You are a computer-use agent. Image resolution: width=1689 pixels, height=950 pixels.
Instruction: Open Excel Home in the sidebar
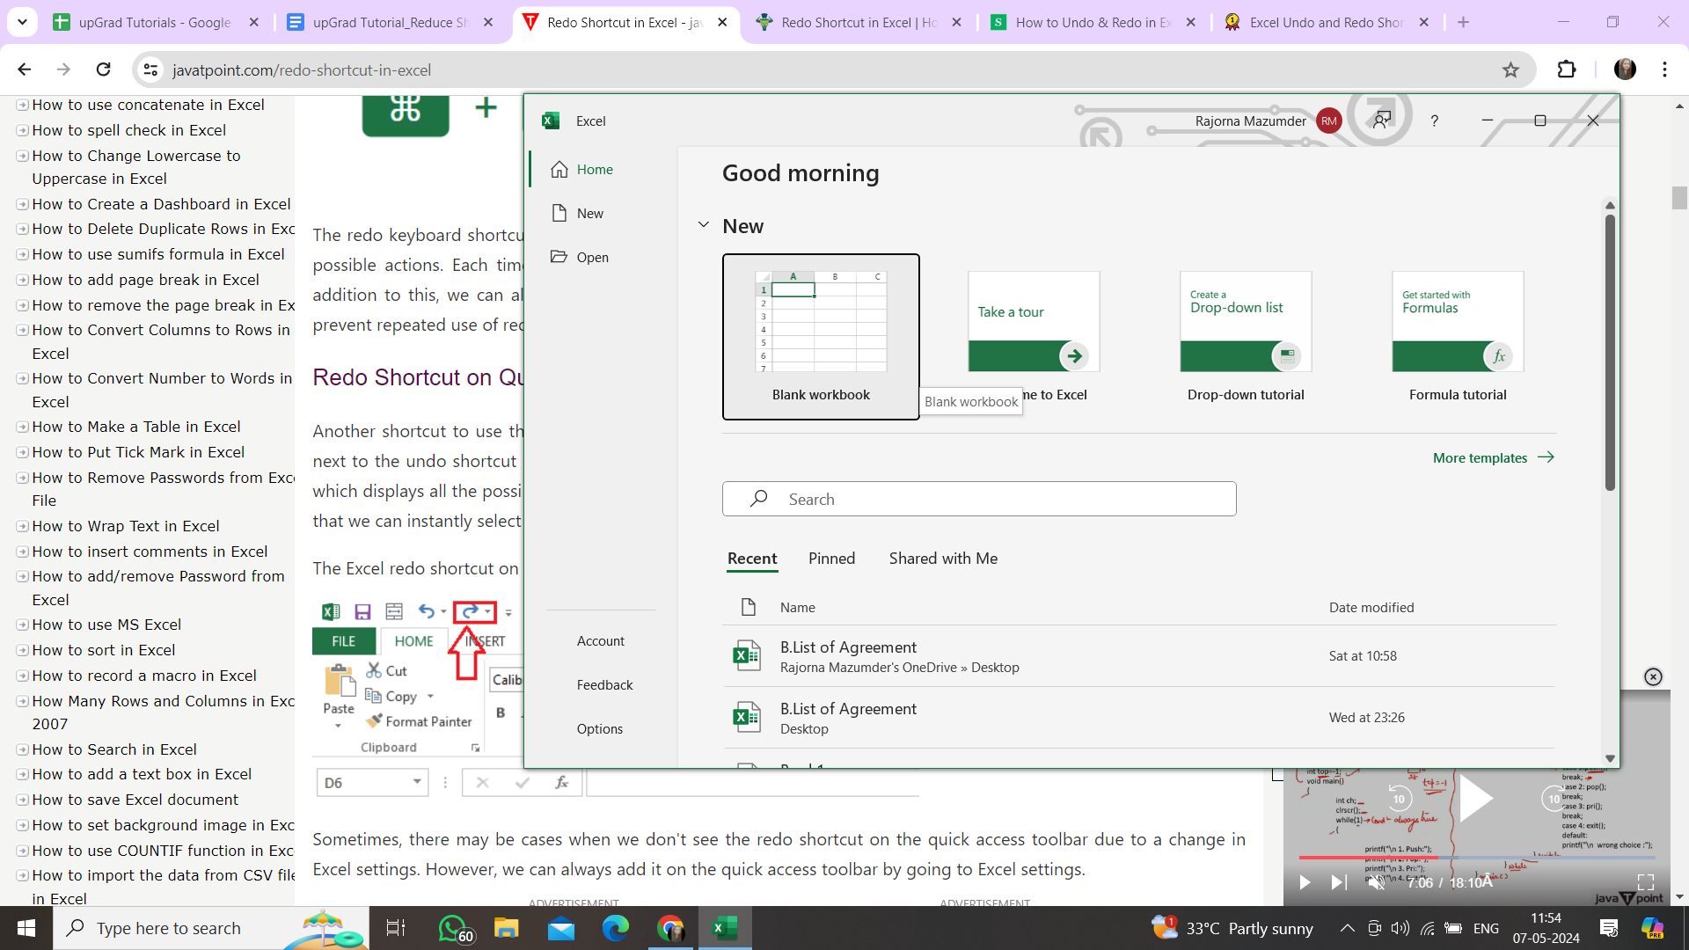(582, 169)
